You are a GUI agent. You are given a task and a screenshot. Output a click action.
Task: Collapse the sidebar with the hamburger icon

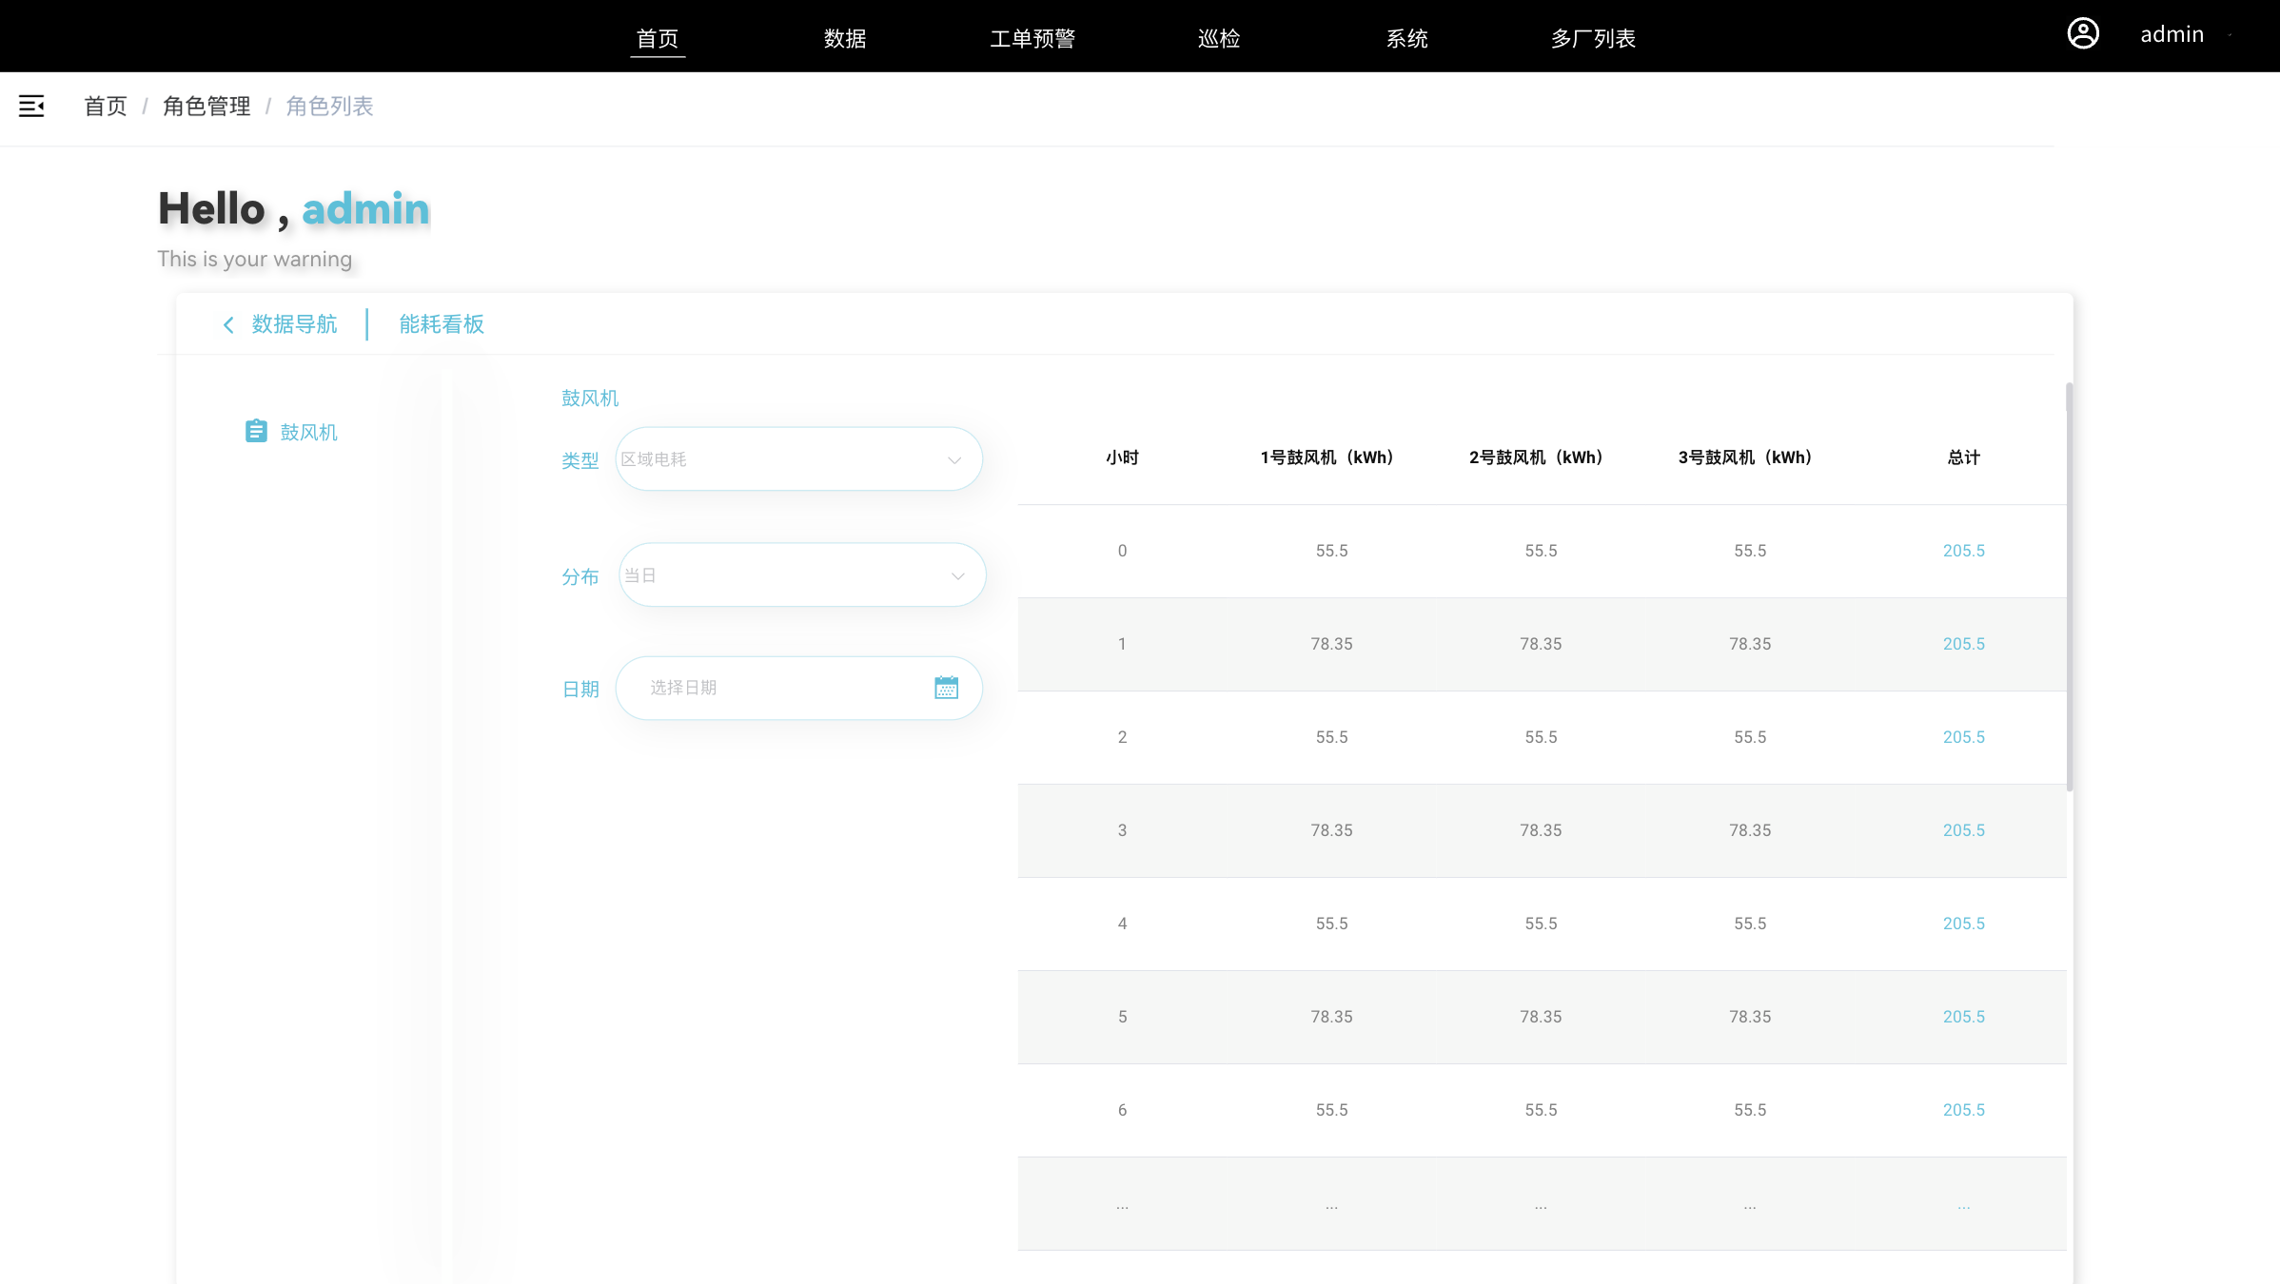31,106
